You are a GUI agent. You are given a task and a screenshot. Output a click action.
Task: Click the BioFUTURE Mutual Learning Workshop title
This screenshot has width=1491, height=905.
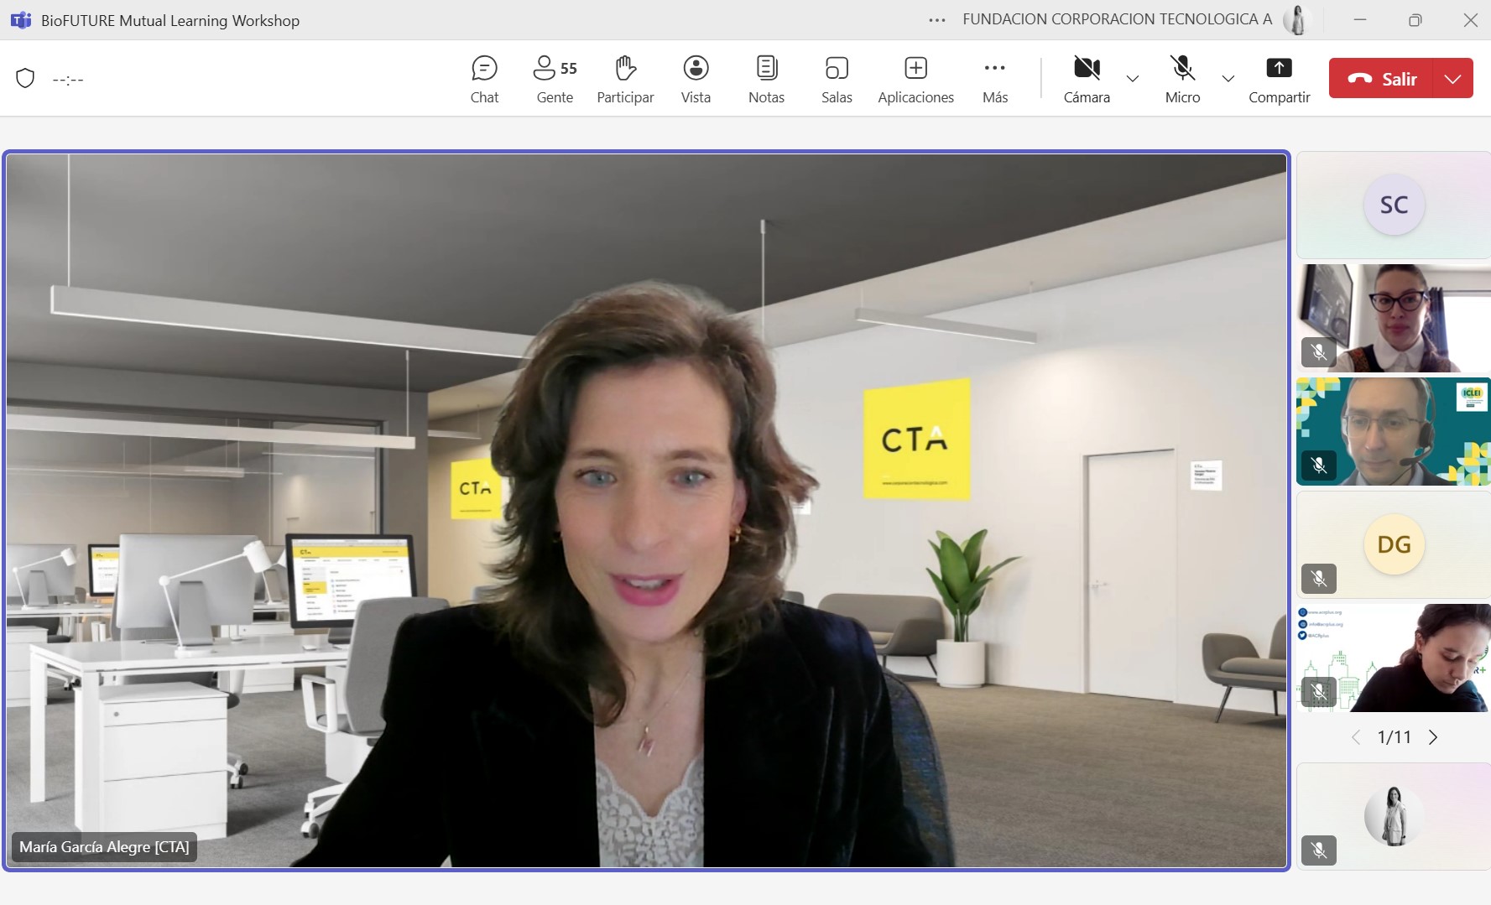(170, 21)
